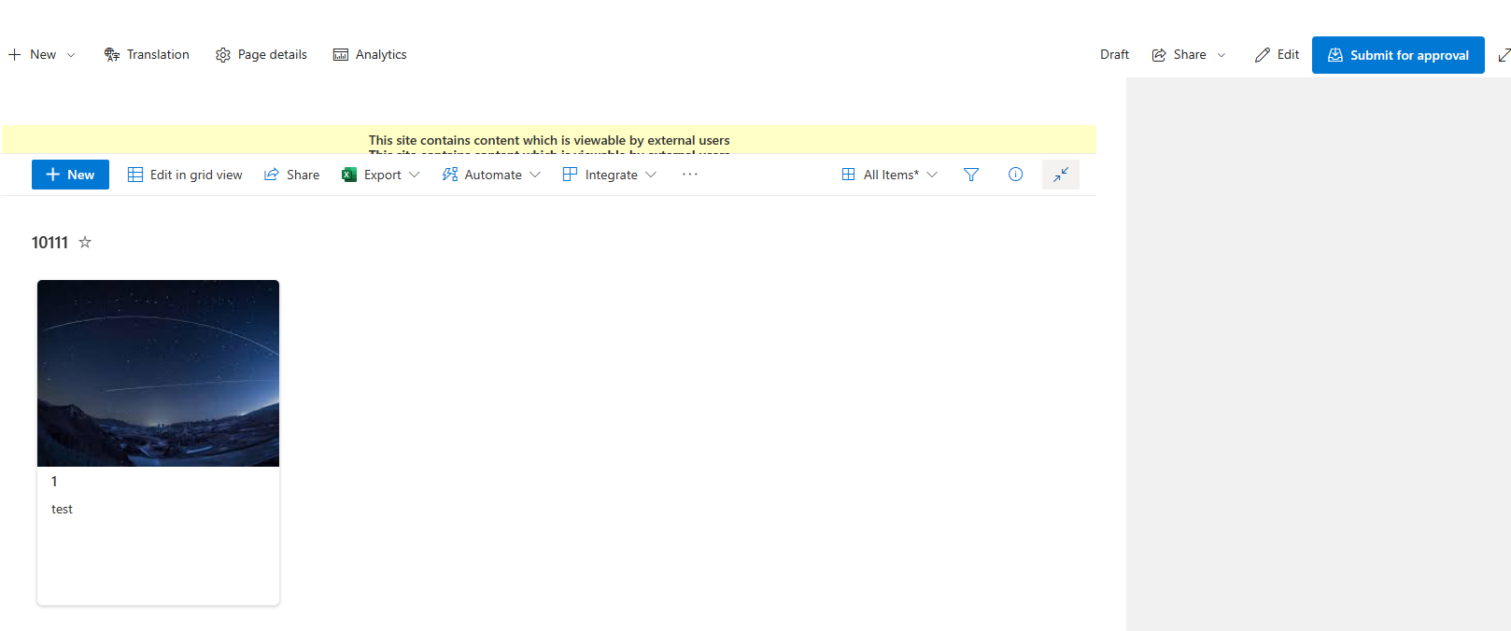Open the details pane info icon
The width and height of the screenshot is (1511, 631).
(1016, 175)
